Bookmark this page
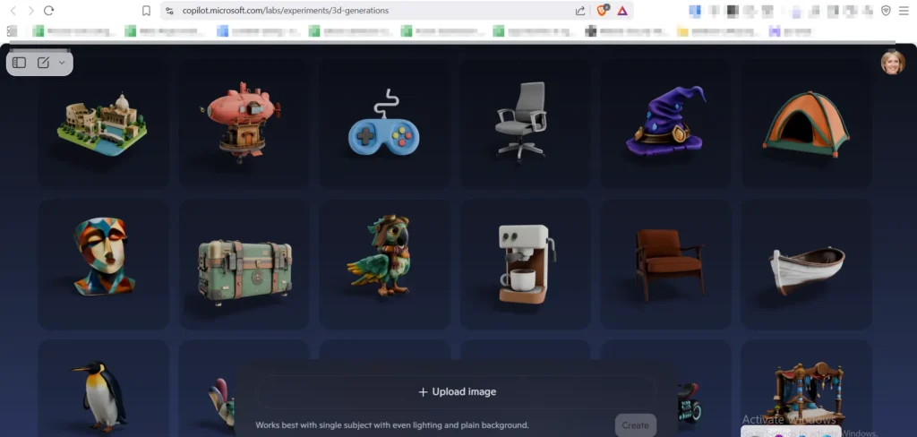Screen dimensions: 917x437 [x=146, y=11]
